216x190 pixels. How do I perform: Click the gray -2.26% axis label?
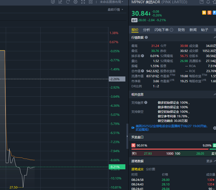tap(117, 79)
